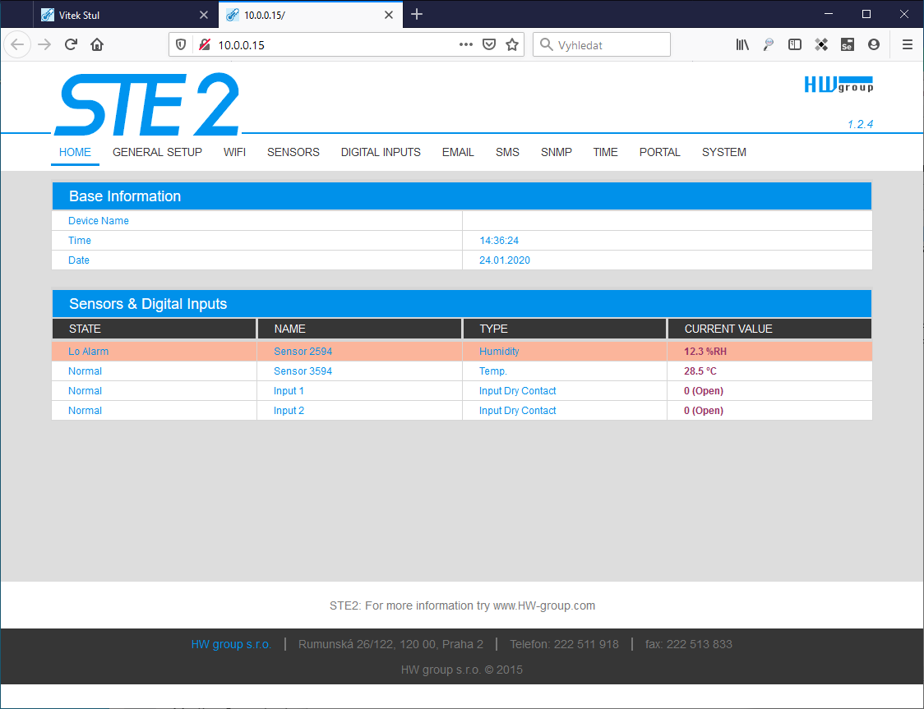Open the SNMP configuration page
The image size is (924, 709).
click(x=557, y=153)
